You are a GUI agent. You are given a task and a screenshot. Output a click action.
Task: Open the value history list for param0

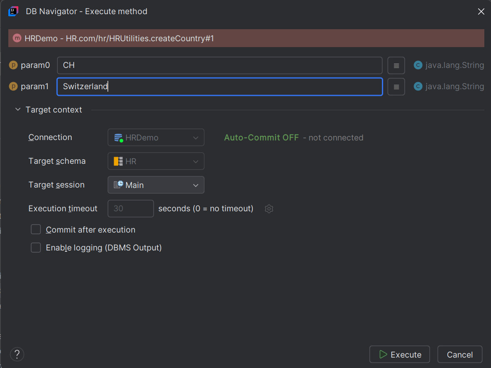pos(396,65)
